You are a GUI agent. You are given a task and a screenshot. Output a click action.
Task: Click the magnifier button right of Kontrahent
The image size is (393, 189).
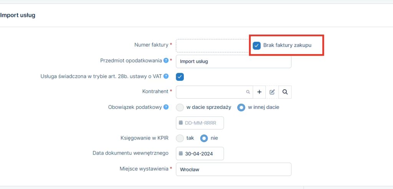285,92
